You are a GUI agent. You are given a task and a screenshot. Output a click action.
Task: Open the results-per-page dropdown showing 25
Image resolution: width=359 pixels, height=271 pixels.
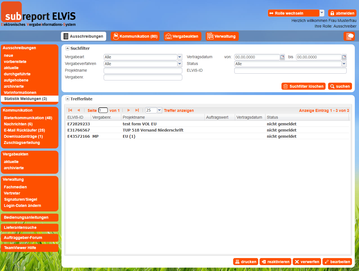(x=159, y=110)
